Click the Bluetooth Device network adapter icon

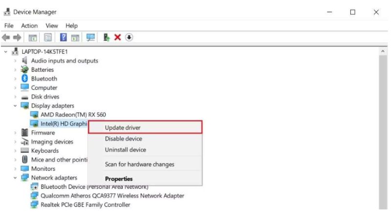pyautogui.click(x=34, y=186)
